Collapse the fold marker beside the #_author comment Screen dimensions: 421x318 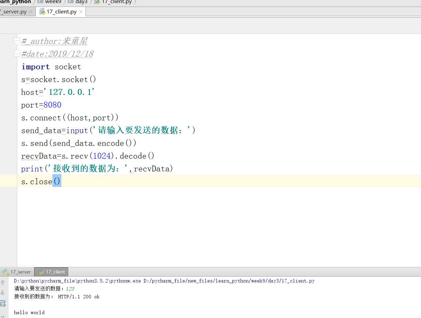tap(17, 41)
